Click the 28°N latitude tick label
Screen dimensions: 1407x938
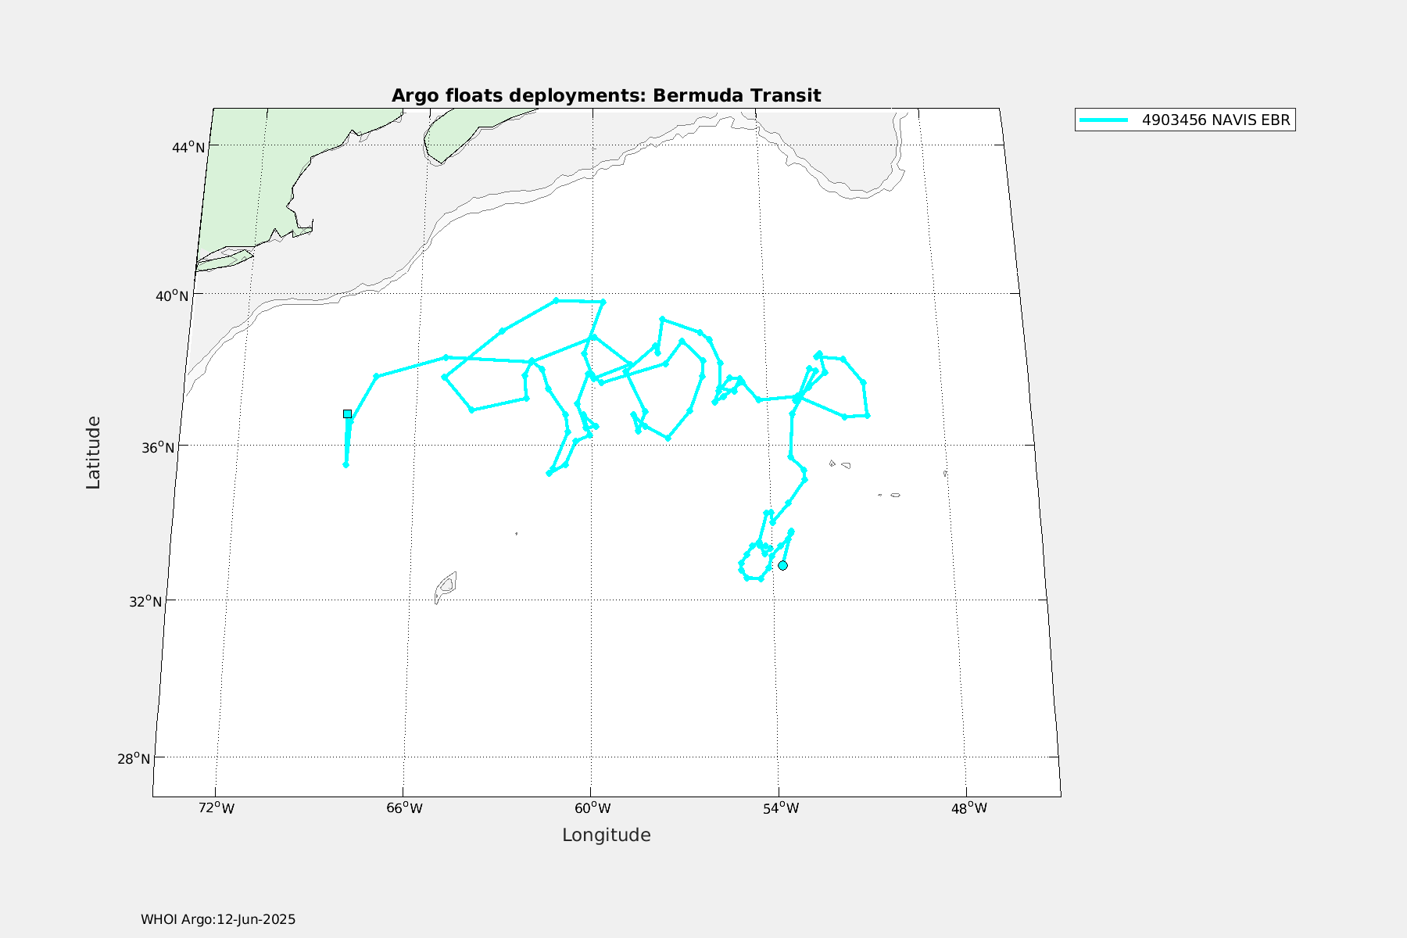(x=134, y=758)
